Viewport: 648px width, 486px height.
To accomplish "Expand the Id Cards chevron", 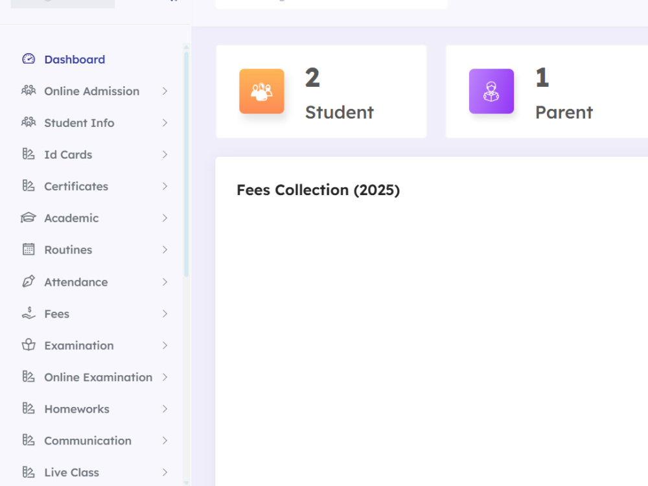I will [x=165, y=155].
